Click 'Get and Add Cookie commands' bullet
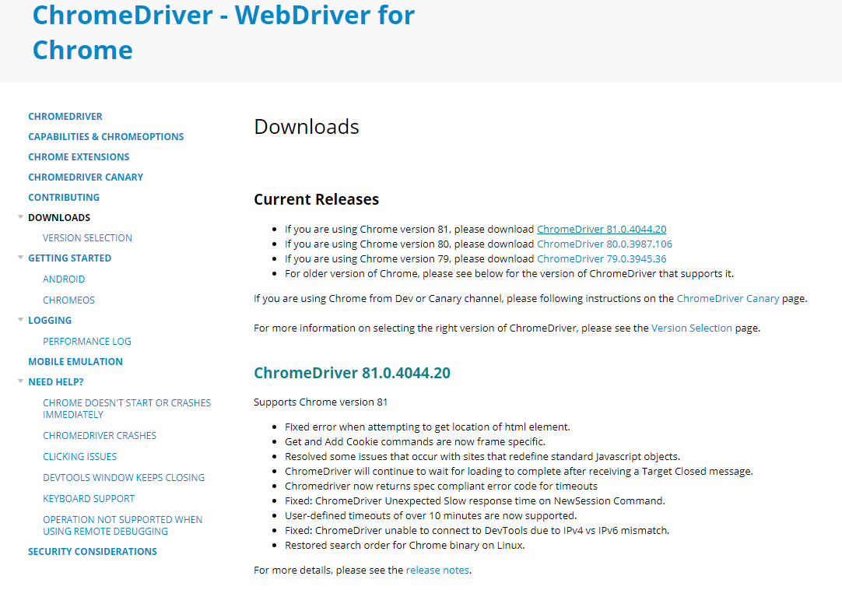842x590 pixels. coord(415,441)
